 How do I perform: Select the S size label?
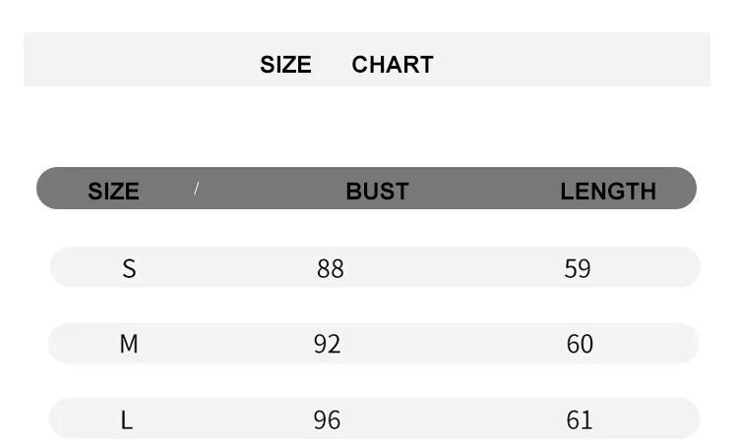[x=129, y=268]
